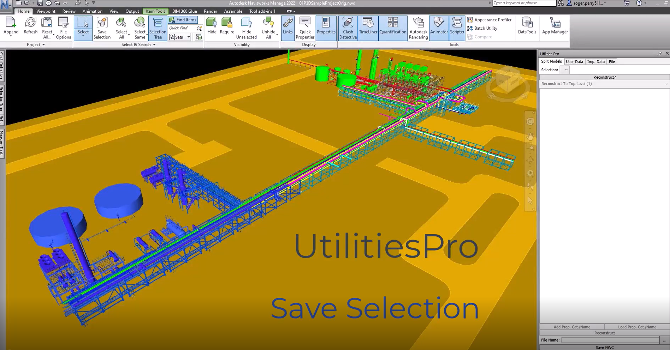Viewport: 670px width, 350px height.
Task: Open the Autodesk App Store cart icon
Action: (x=627, y=3)
